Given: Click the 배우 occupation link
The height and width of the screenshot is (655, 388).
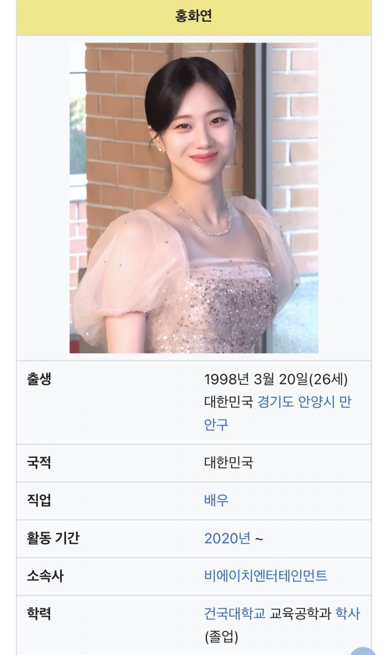Looking at the screenshot, I should coord(216,500).
